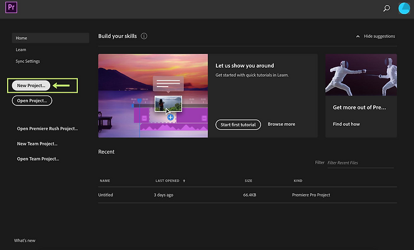The height and width of the screenshot is (250, 414).
Task: Open the sunset lake tutorial thumbnail
Action: pyautogui.click(x=153, y=96)
